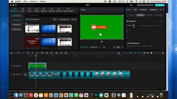Image resolution: width=177 pixels, height=99 pixels.
Task: Open the Эффекты panel
Action: [44, 10]
